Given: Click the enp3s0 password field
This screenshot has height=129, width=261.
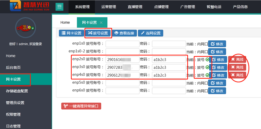Looking at the screenshot, I should click(169, 67).
